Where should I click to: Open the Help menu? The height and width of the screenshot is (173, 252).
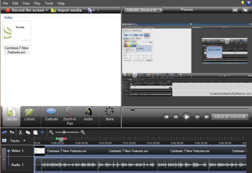[61, 3]
